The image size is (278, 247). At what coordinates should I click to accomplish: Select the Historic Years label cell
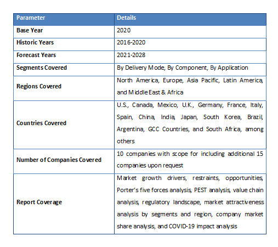coord(64,44)
